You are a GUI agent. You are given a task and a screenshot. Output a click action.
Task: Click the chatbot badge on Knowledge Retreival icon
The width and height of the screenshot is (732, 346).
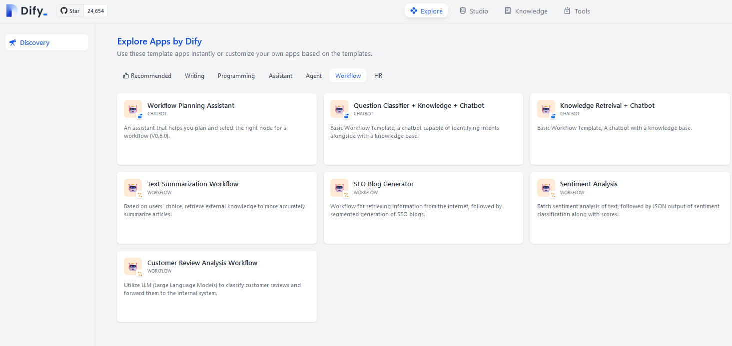click(x=553, y=116)
